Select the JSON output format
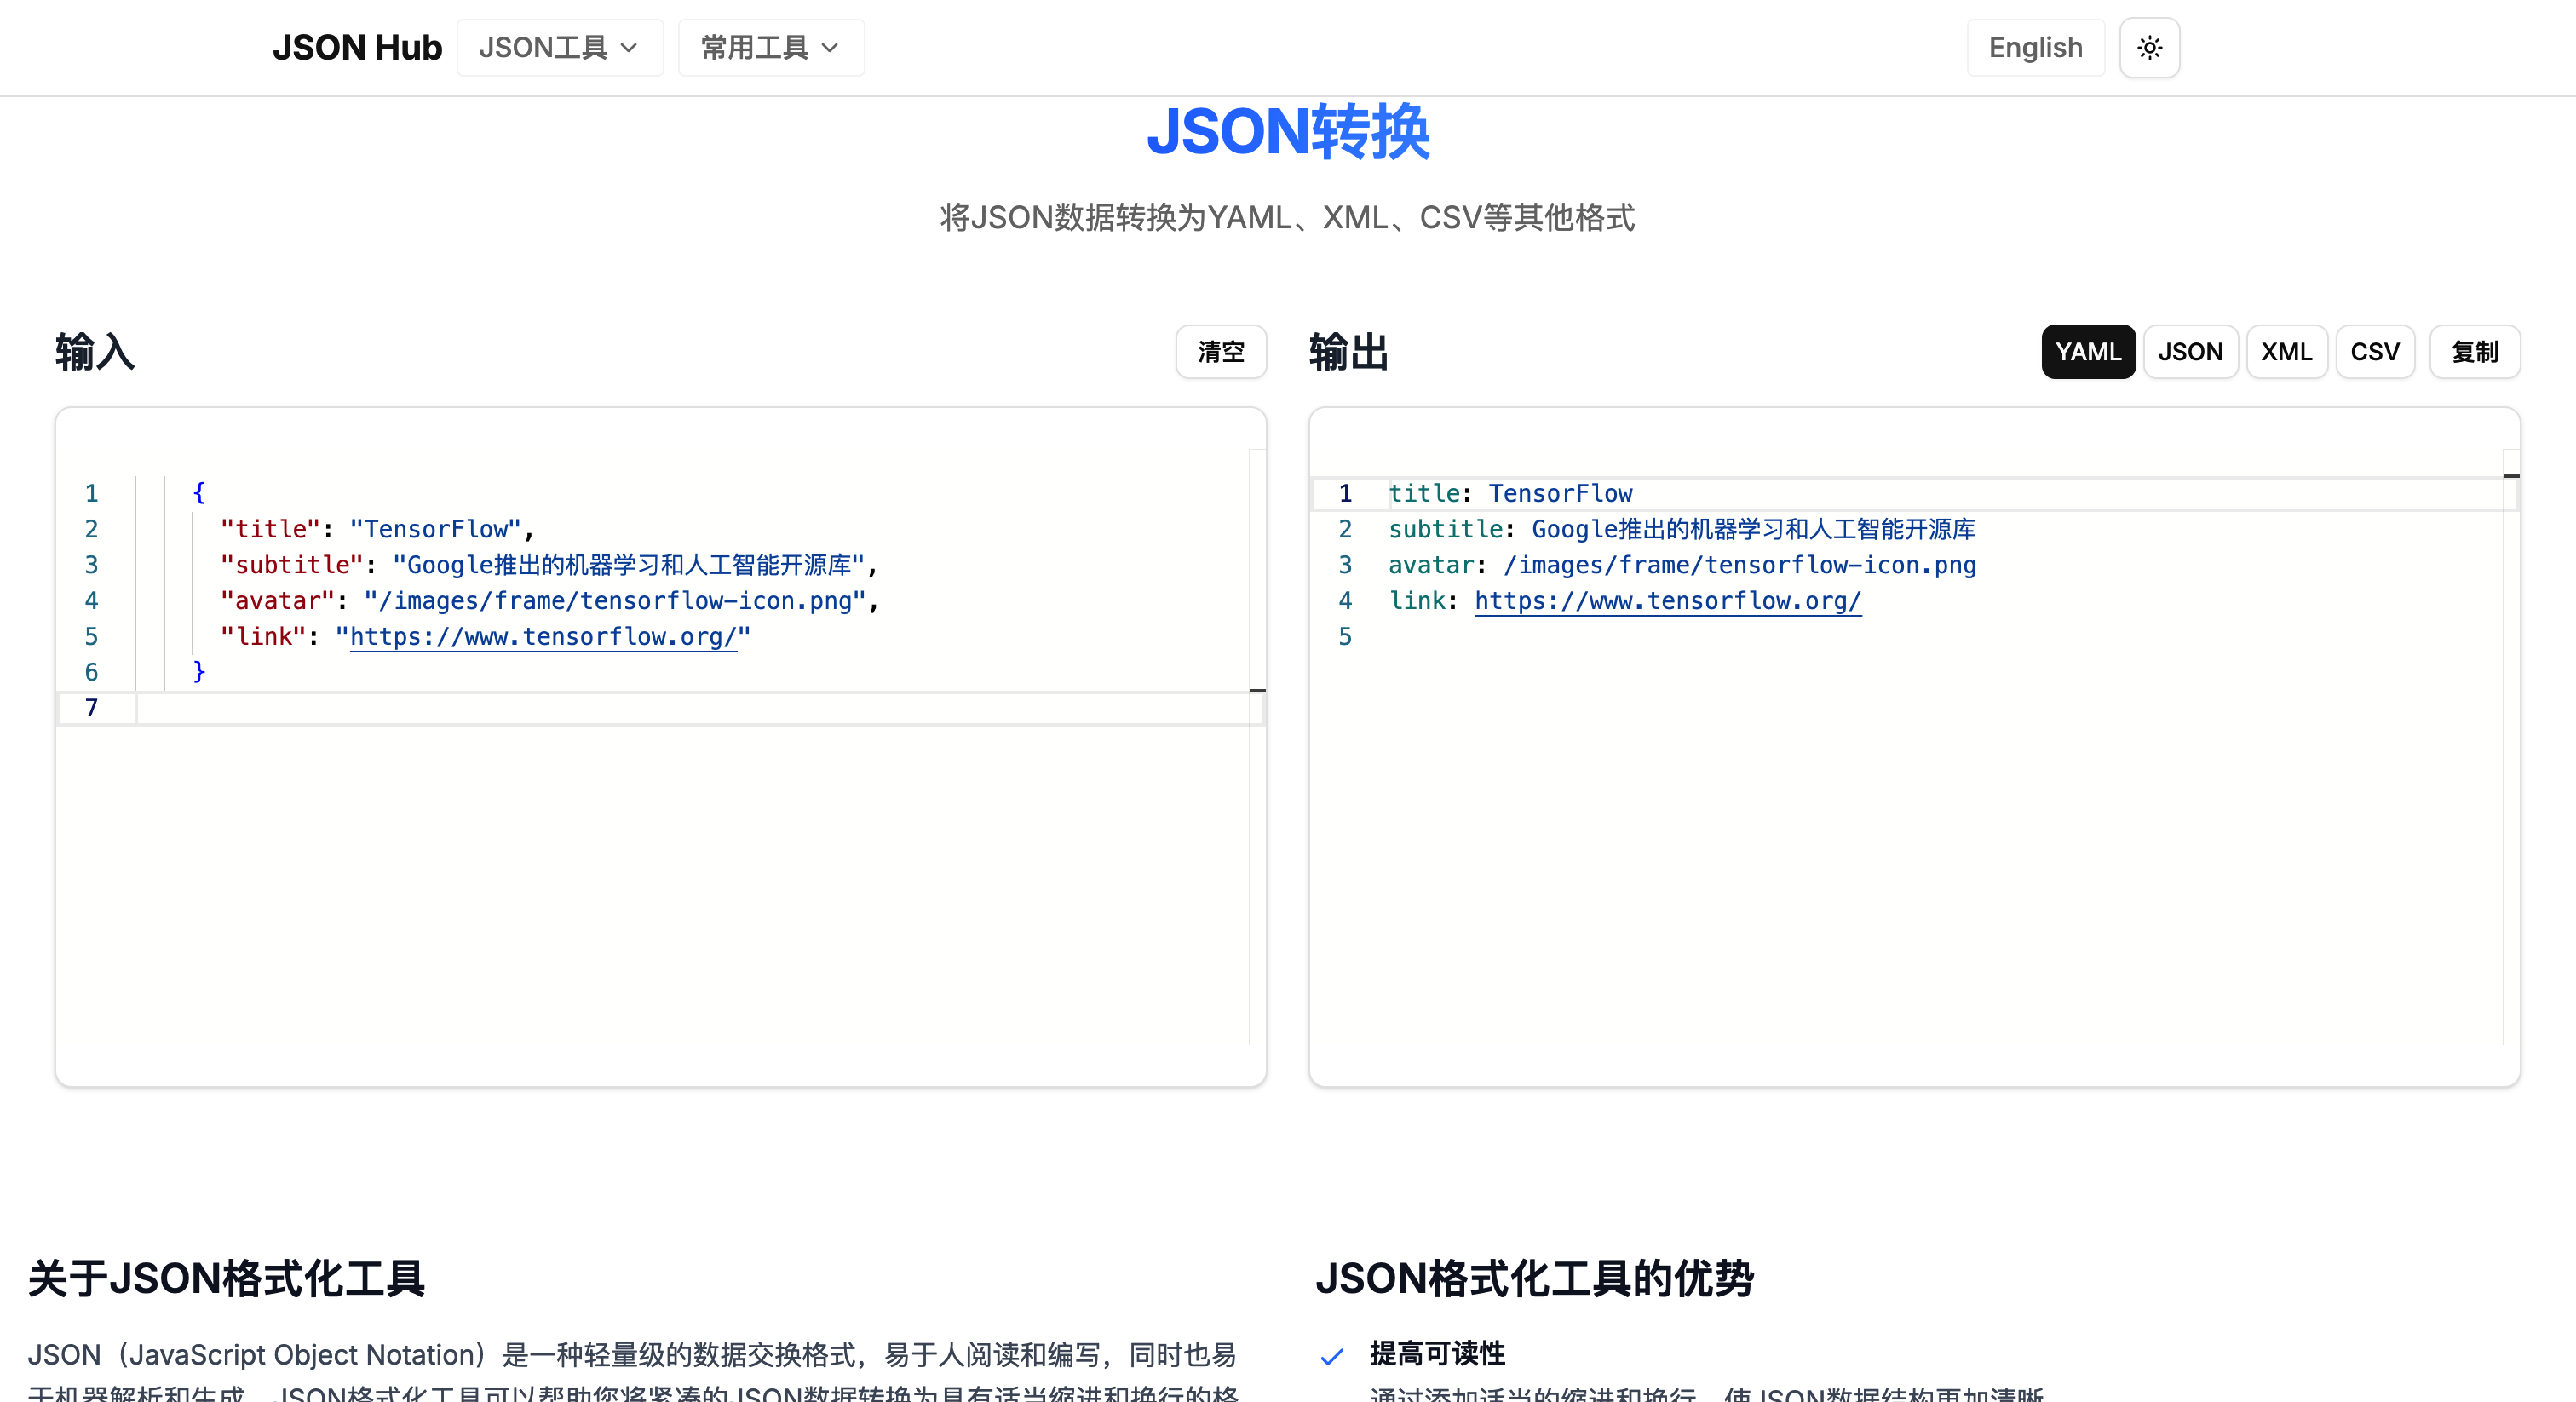 click(2189, 352)
